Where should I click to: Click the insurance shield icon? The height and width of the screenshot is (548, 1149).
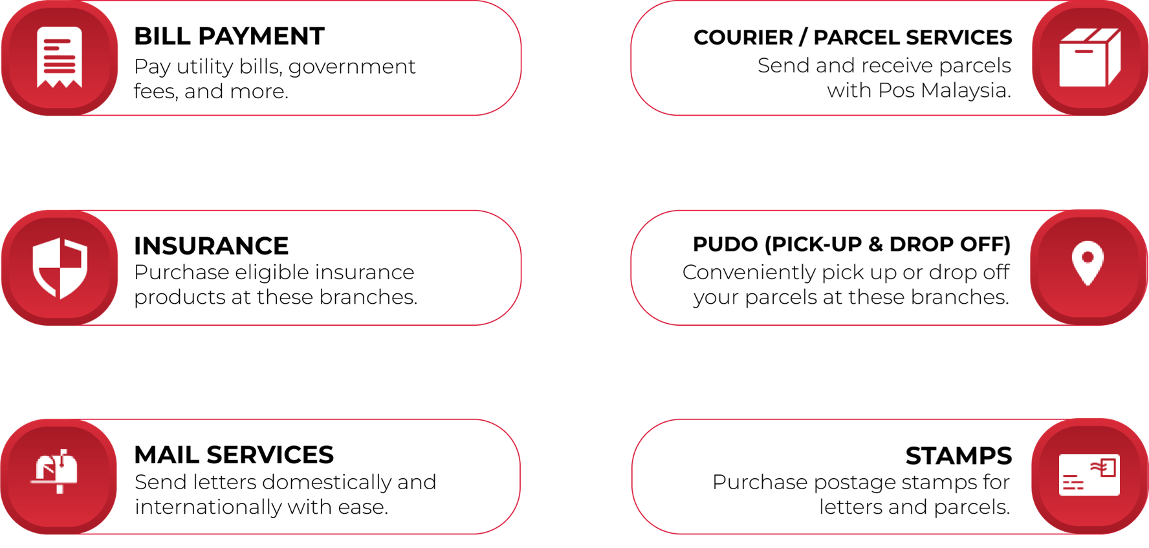60,268
